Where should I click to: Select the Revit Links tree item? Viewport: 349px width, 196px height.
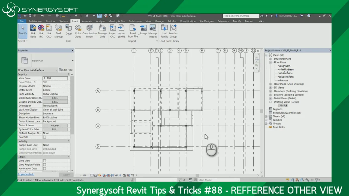tap(279, 127)
